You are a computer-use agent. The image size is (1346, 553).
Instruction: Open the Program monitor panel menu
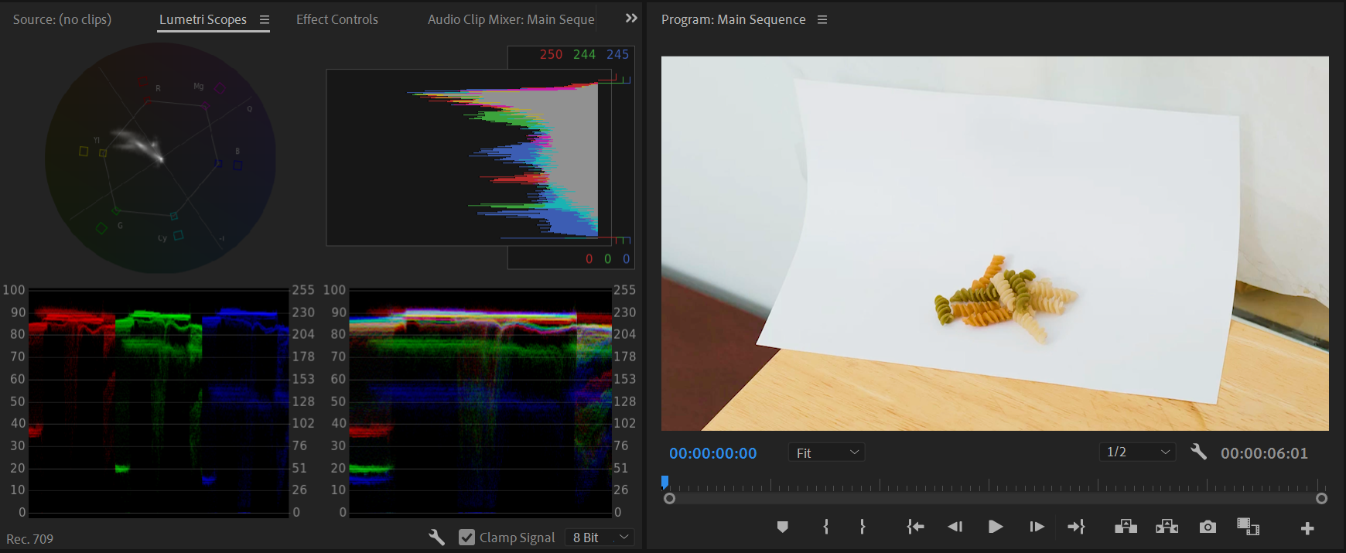click(822, 20)
